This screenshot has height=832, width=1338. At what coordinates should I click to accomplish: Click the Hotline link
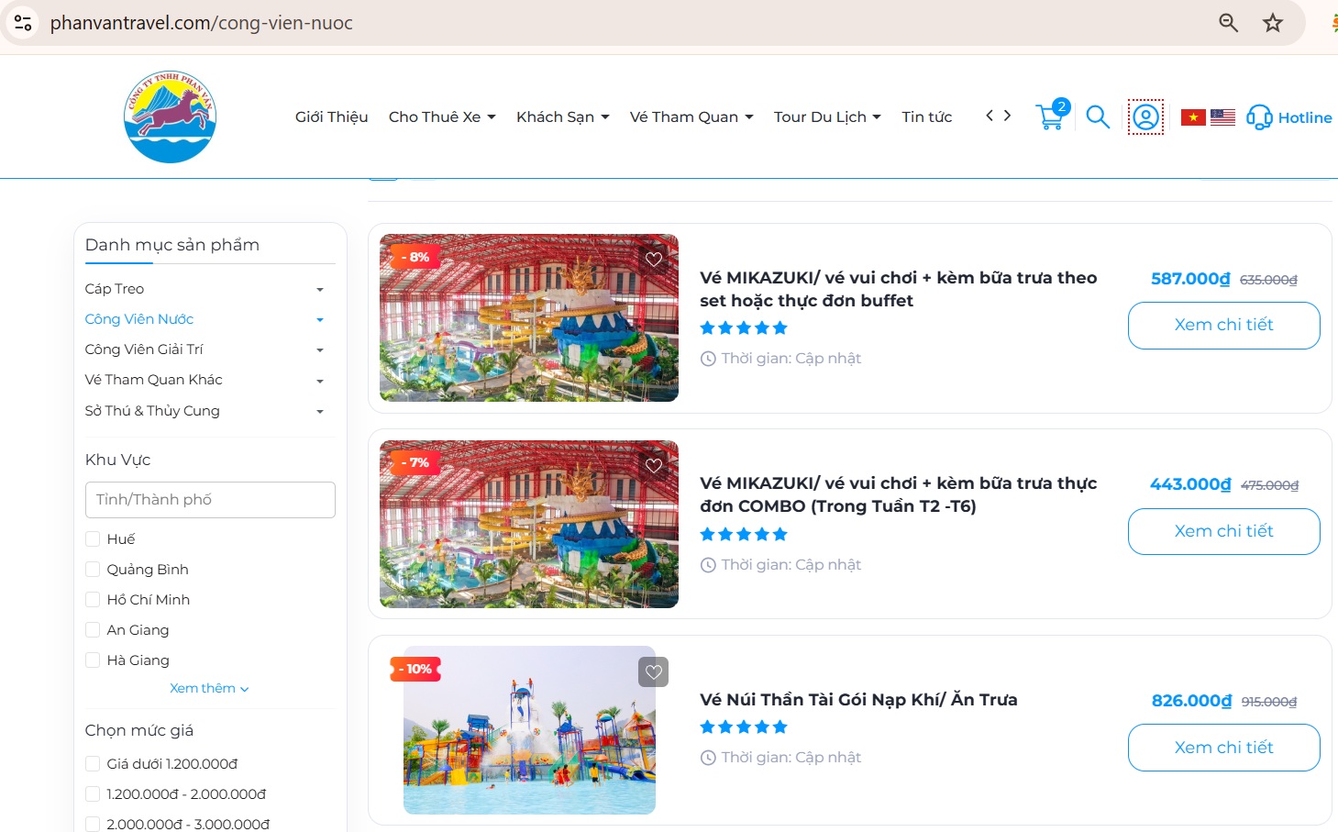pyautogui.click(x=1305, y=117)
